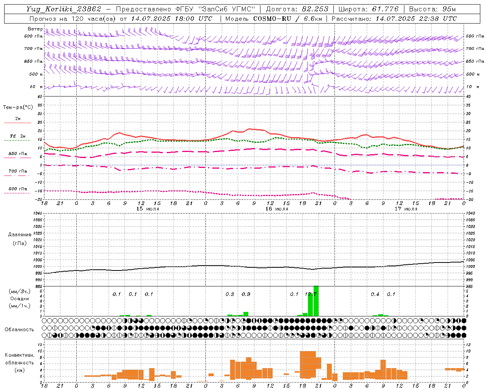
Task: Click the station title Yug_Korliki_23862
Action: pos(64,9)
